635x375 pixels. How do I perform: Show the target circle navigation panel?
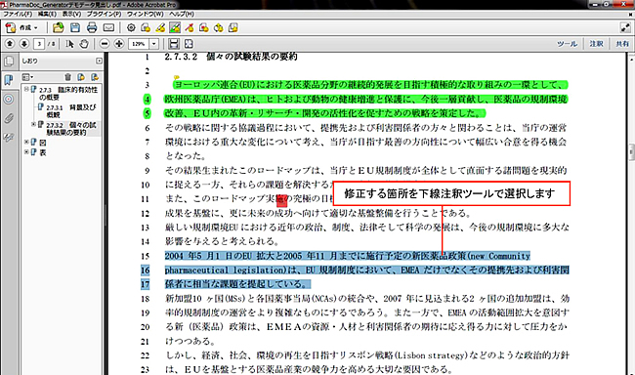point(9,100)
